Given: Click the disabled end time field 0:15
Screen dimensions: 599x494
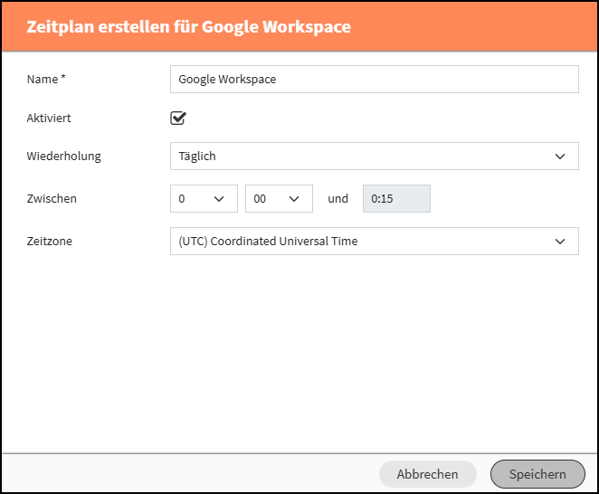Looking at the screenshot, I should (x=396, y=199).
